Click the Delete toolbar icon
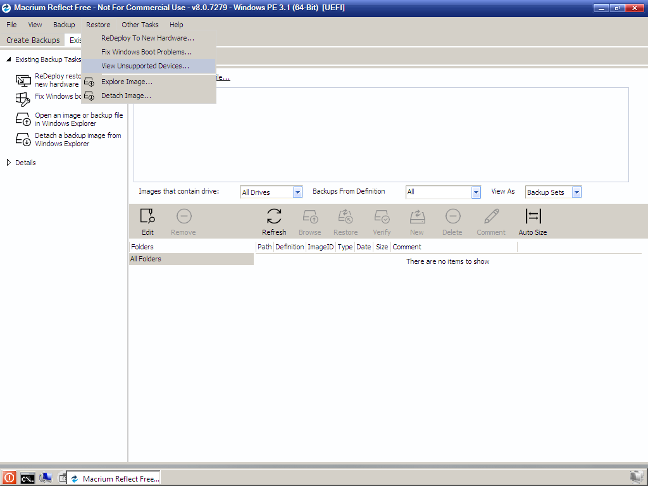 pyautogui.click(x=452, y=216)
